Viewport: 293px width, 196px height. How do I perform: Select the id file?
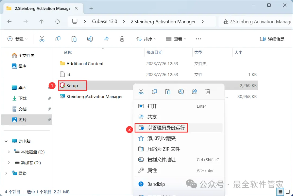point(65,74)
